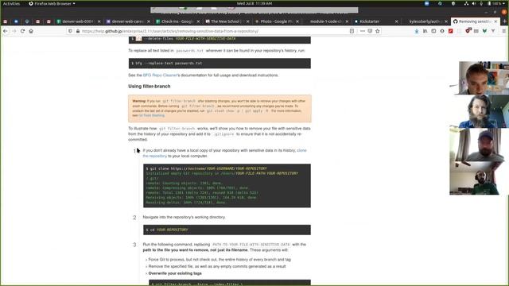
Task: Click the extension icon with red badge
Action: [x=468, y=31]
